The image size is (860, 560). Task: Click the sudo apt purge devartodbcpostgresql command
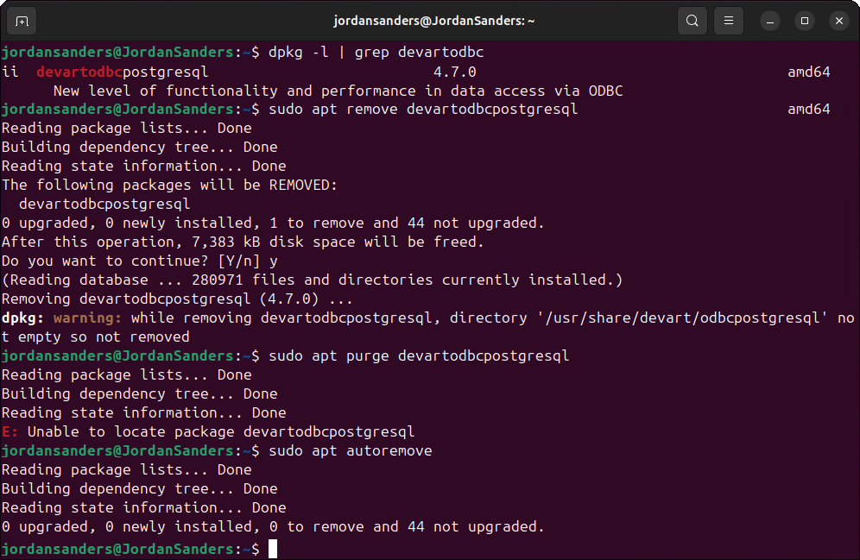(420, 355)
